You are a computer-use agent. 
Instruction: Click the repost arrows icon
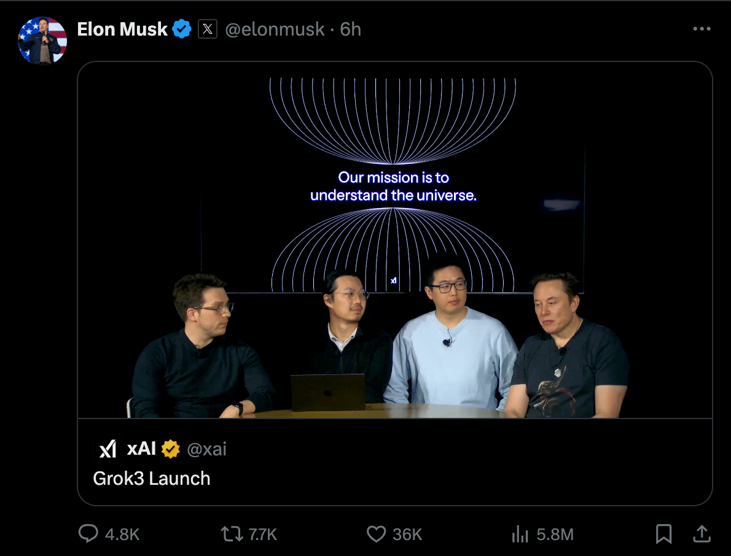tap(232, 534)
